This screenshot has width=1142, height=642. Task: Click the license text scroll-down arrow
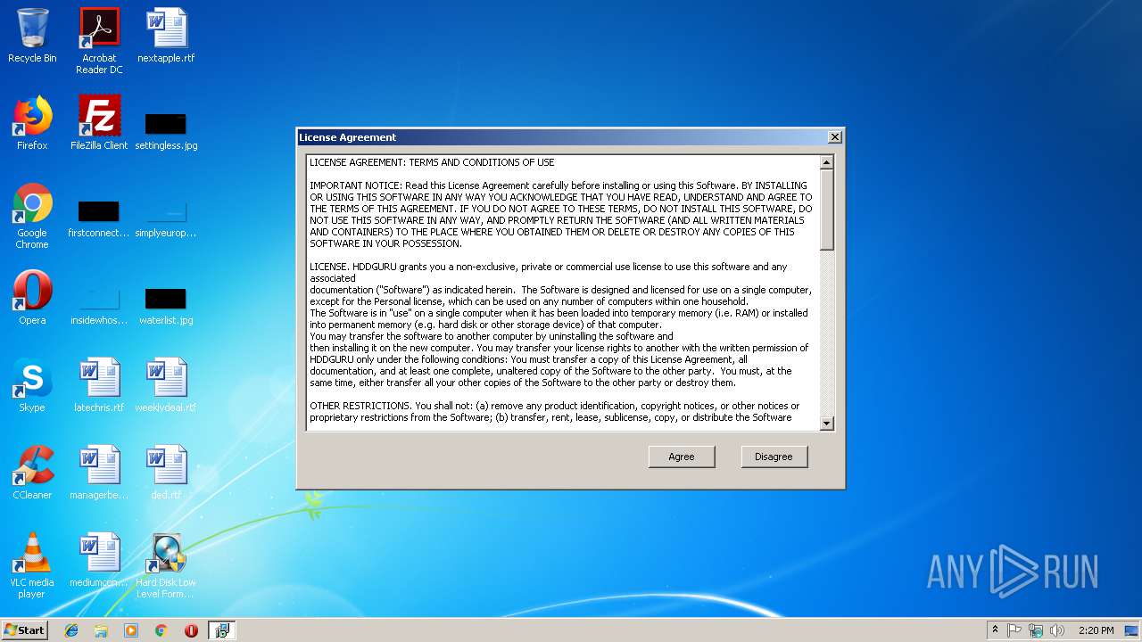coord(826,424)
